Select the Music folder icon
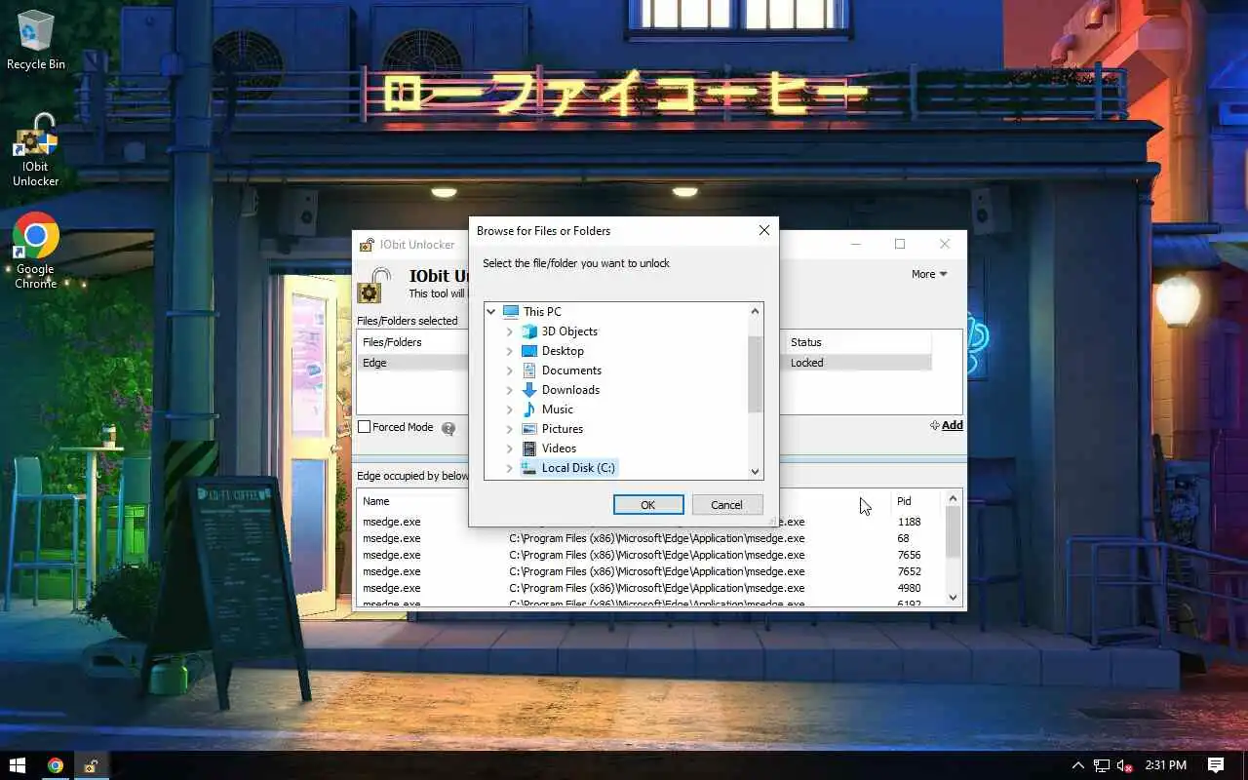Screen dimensions: 1248x780 click(x=528, y=409)
